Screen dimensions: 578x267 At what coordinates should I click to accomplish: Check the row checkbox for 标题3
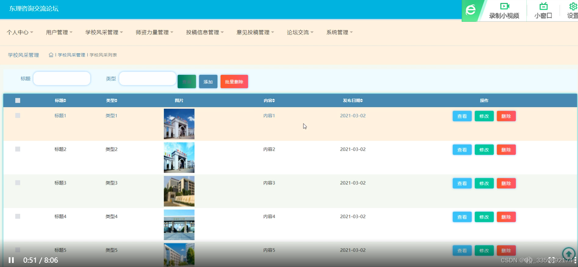[18, 183]
